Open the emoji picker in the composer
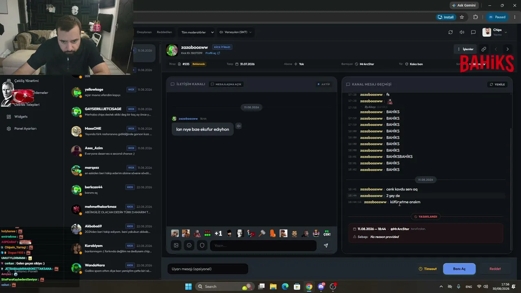The height and width of the screenshot is (293, 521). coord(189,245)
